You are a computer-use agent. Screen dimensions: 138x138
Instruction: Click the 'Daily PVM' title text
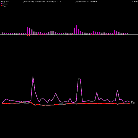[5, 2]
